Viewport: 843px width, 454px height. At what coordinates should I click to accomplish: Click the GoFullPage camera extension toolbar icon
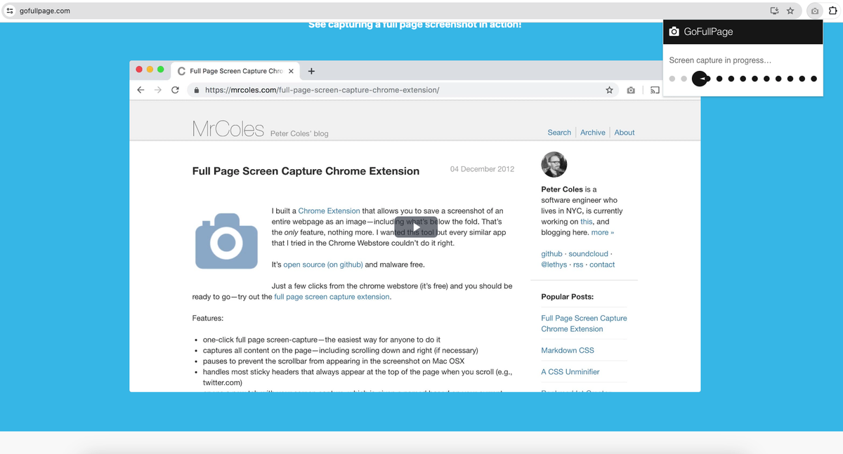(x=815, y=11)
